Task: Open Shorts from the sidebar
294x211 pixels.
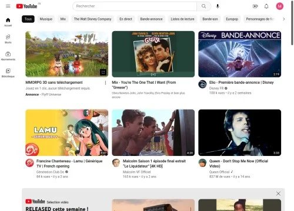Action: tap(8, 39)
